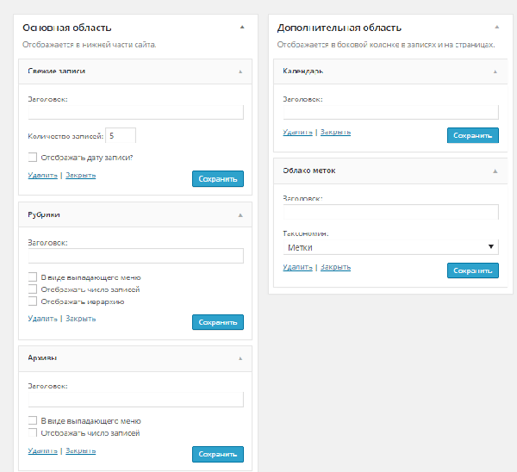Image resolution: width=517 pixels, height=472 pixels.
Task: Collapse the Свежие записи widget
Action: pos(240,71)
